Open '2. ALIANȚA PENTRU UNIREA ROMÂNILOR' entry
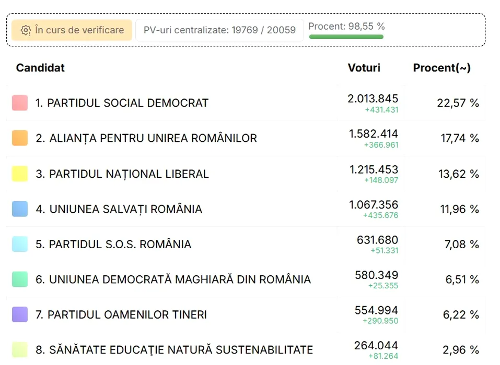The width and height of the screenshot is (500, 365). pyautogui.click(x=146, y=138)
